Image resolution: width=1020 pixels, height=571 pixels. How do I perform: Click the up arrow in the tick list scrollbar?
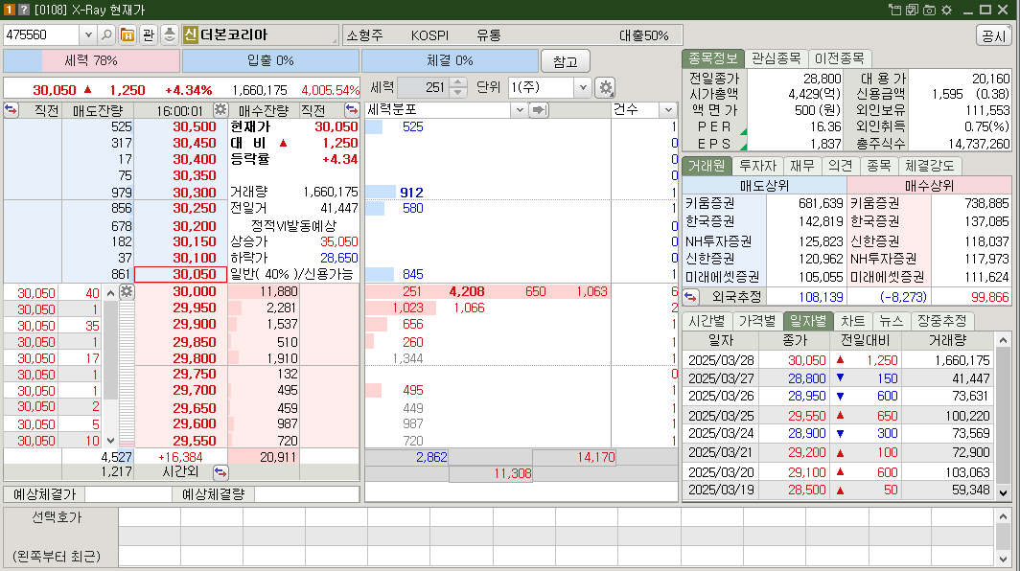pyautogui.click(x=110, y=293)
